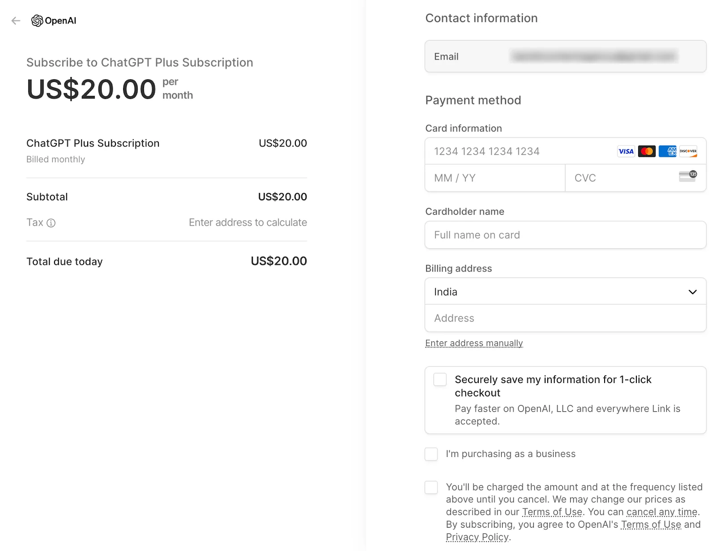Click "Enter address manually" link
This screenshot has width=716, height=551.
474,343
